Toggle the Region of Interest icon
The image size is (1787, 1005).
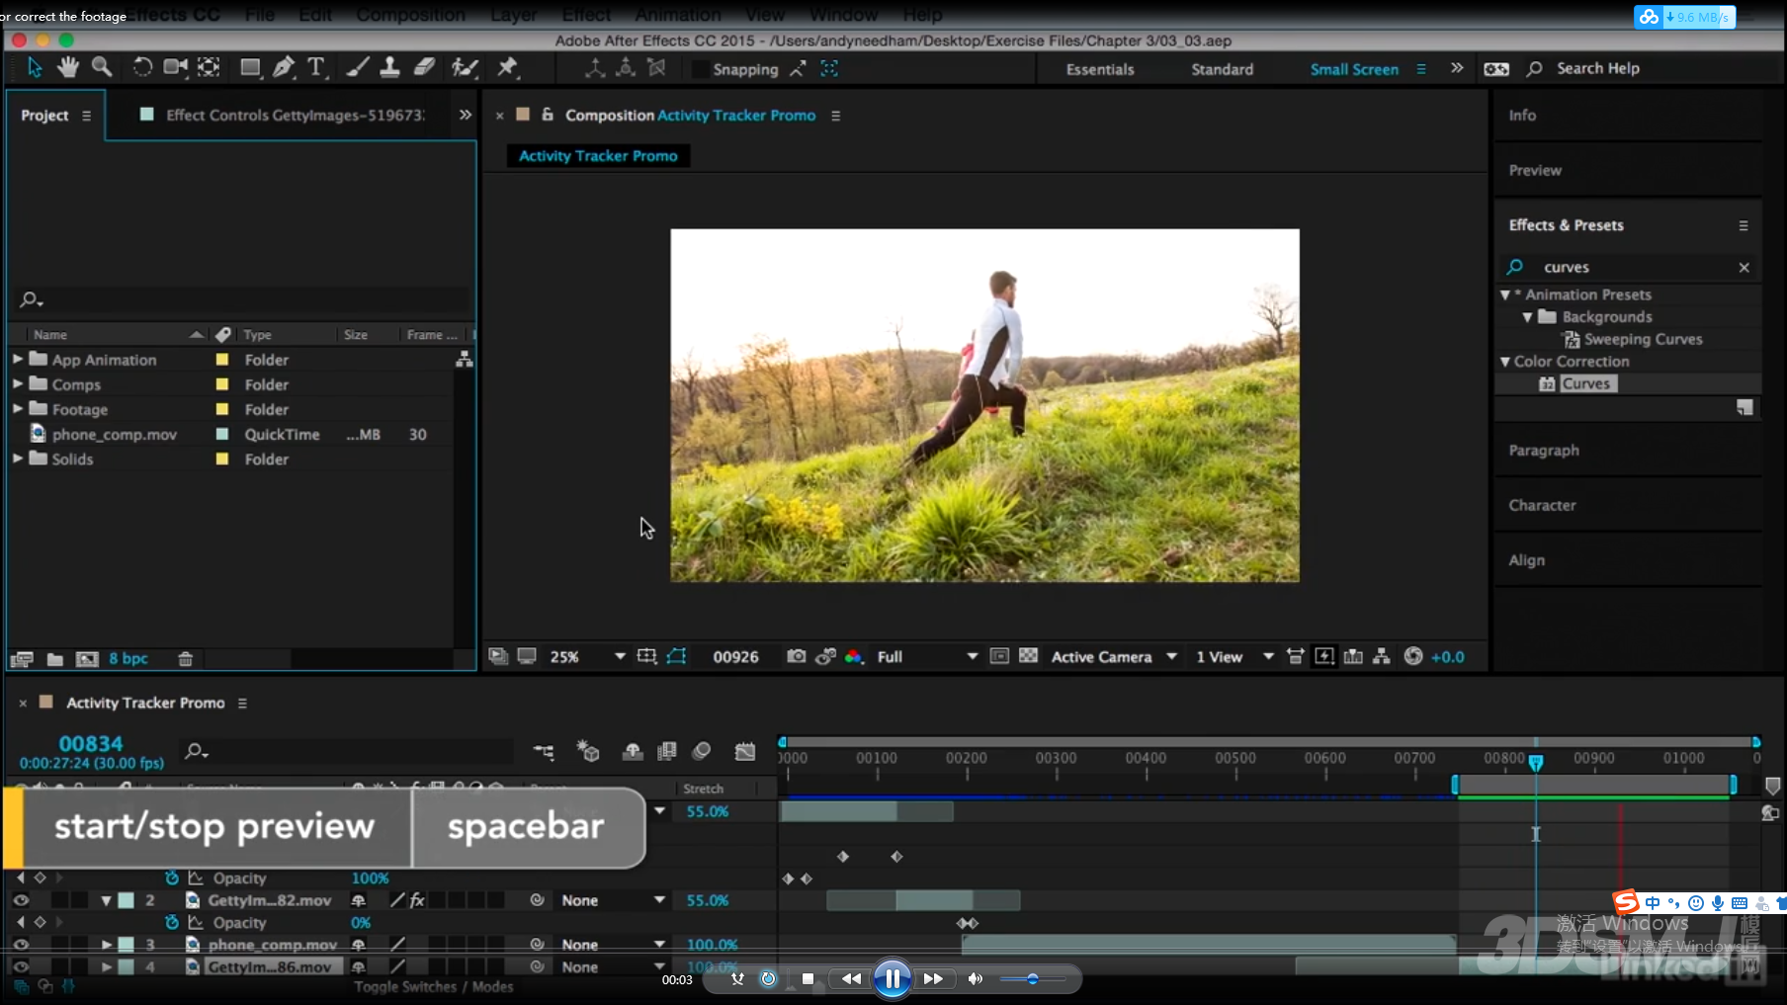point(999,656)
